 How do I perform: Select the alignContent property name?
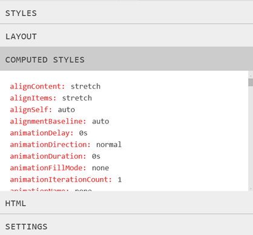click(38, 87)
